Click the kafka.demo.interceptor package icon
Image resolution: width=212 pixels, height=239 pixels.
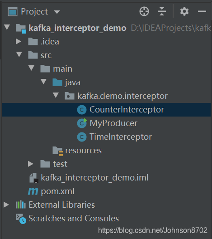point(70,96)
